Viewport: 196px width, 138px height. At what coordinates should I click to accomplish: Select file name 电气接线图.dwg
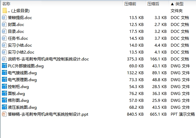(x=22, y=73)
